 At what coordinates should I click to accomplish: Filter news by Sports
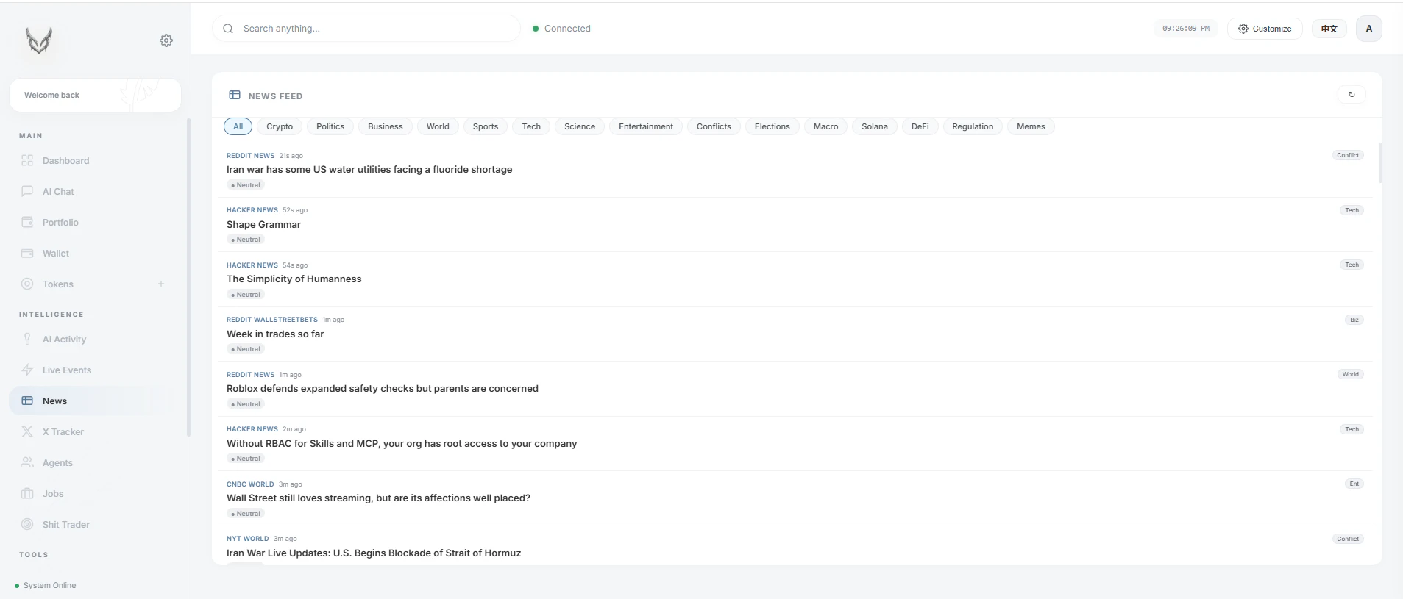[486, 126]
